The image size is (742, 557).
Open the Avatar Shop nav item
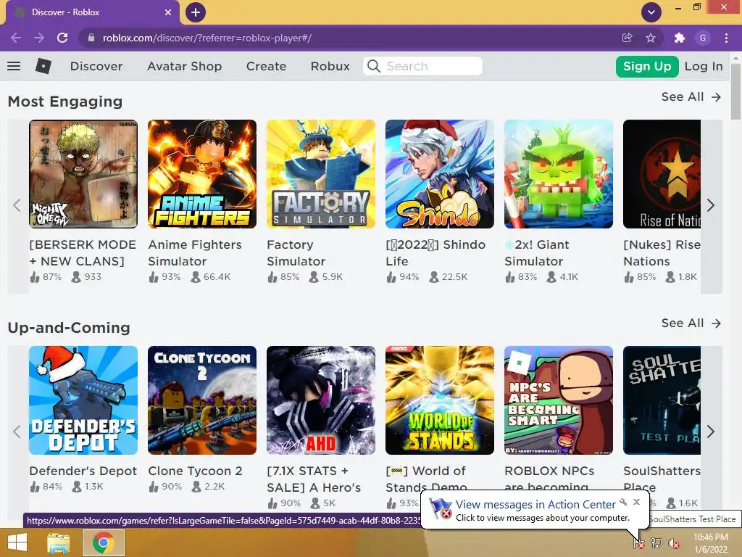click(x=185, y=66)
